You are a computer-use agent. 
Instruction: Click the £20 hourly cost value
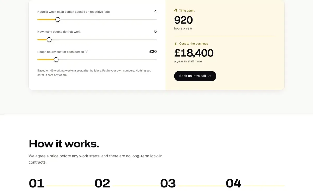(x=153, y=51)
